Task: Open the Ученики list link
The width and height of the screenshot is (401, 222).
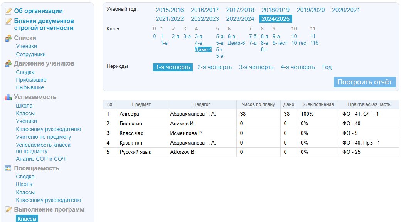Action: (26, 46)
